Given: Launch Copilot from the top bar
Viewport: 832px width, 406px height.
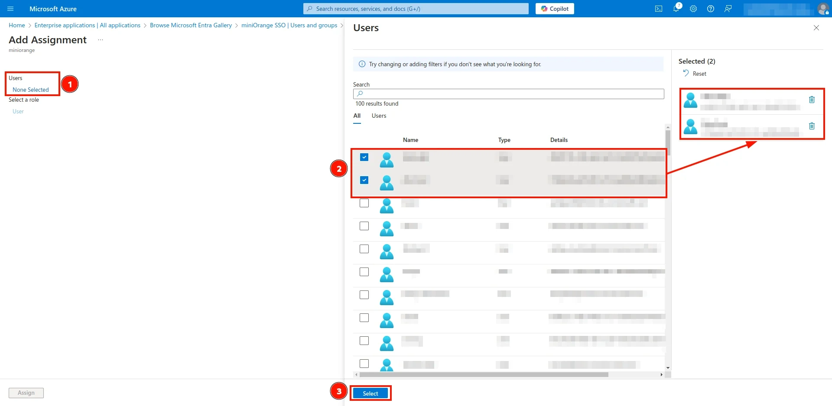Looking at the screenshot, I should click(555, 9).
